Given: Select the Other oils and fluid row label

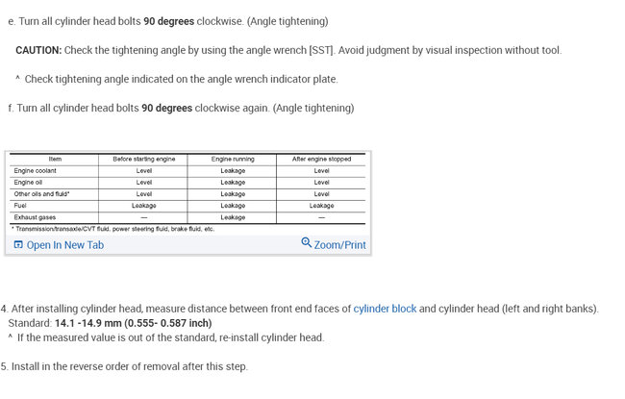Looking at the screenshot, I should tap(41, 193).
